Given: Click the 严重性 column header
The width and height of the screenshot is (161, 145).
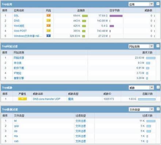Looking at the screenshot, I should [22, 94].
